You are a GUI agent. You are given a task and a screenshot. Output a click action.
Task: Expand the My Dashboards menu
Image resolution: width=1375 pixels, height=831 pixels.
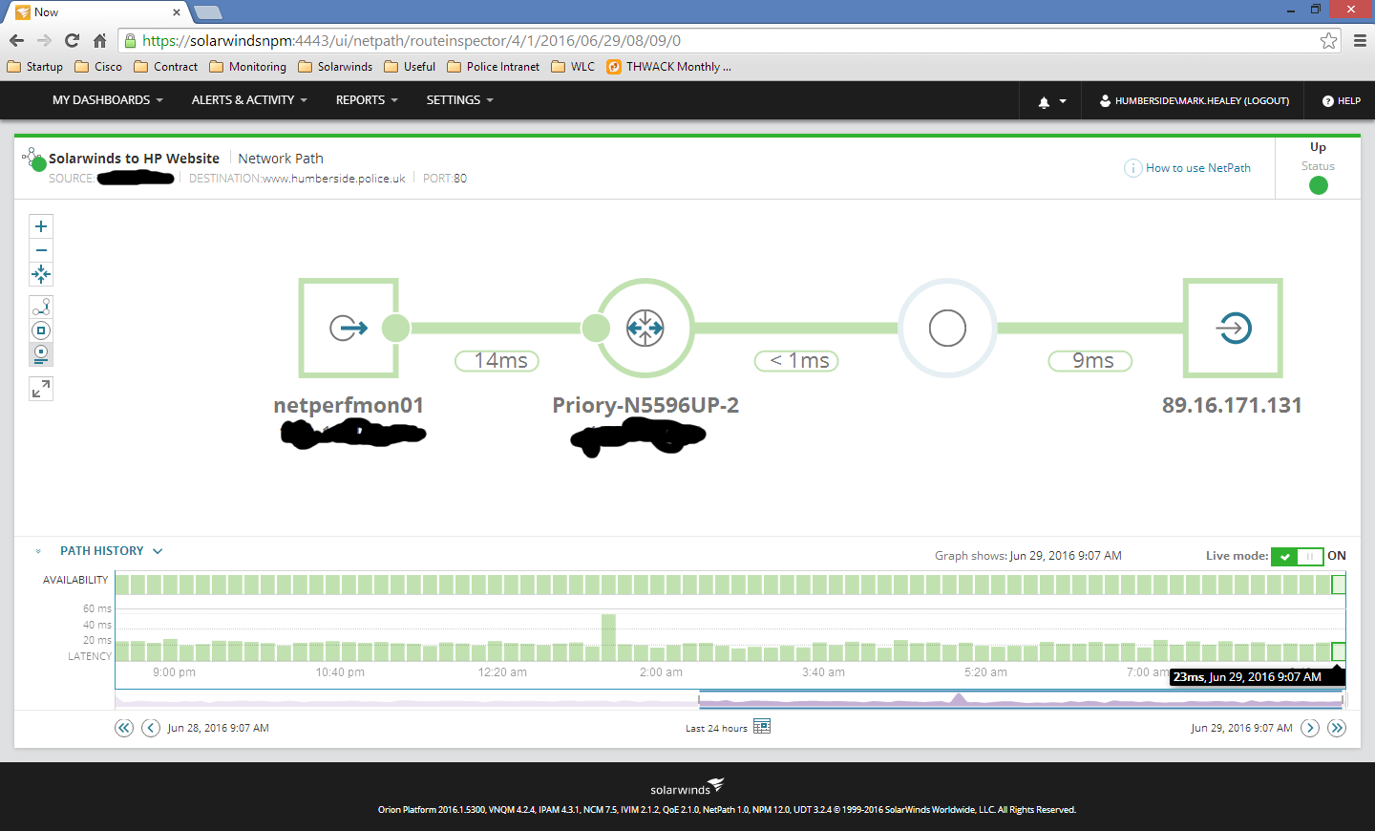click(107, 100)
